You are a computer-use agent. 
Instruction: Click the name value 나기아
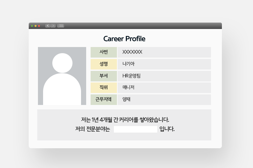[x=129, y=64]
